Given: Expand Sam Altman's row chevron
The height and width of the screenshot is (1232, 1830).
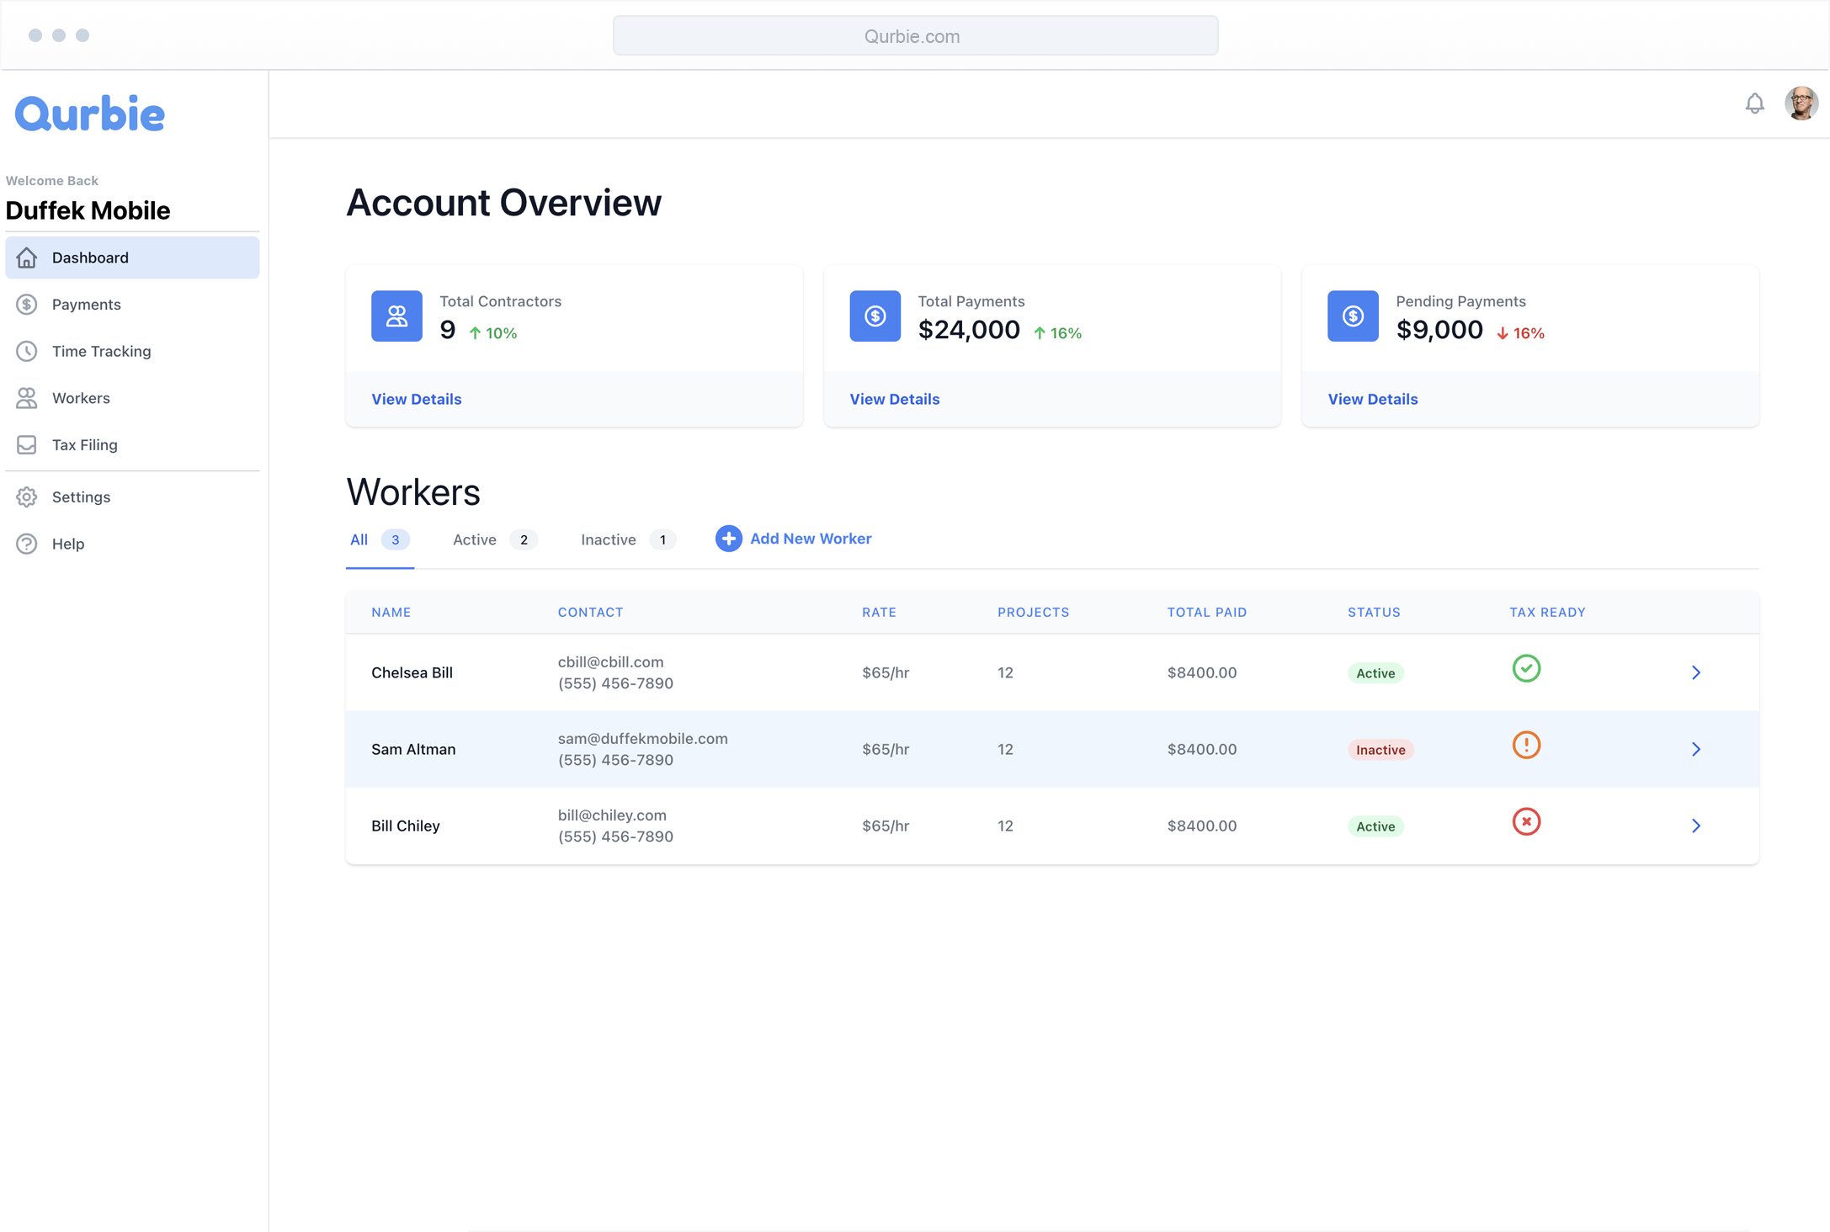Looking at the screenshot, I should (x=1695, y=749).
